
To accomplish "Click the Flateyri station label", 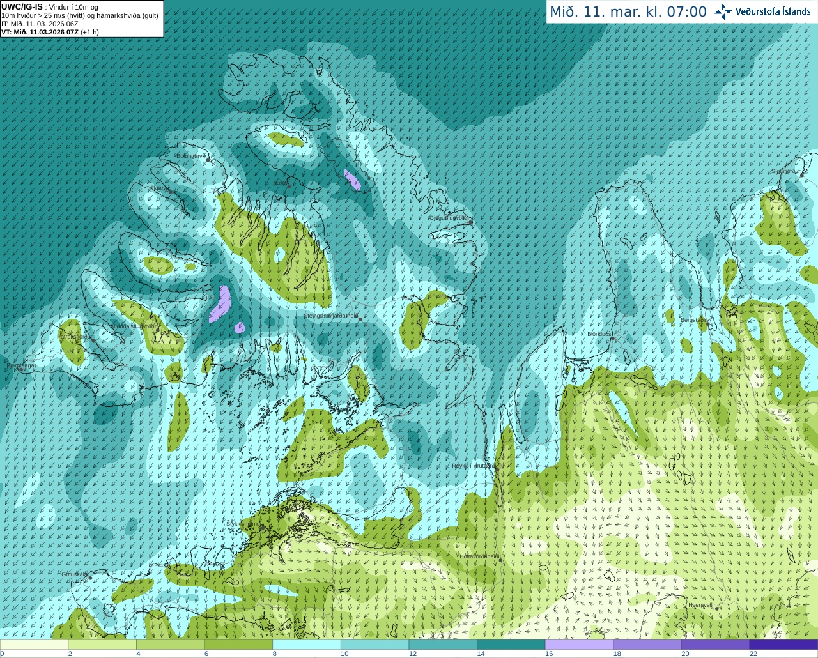I will point(159,188).
